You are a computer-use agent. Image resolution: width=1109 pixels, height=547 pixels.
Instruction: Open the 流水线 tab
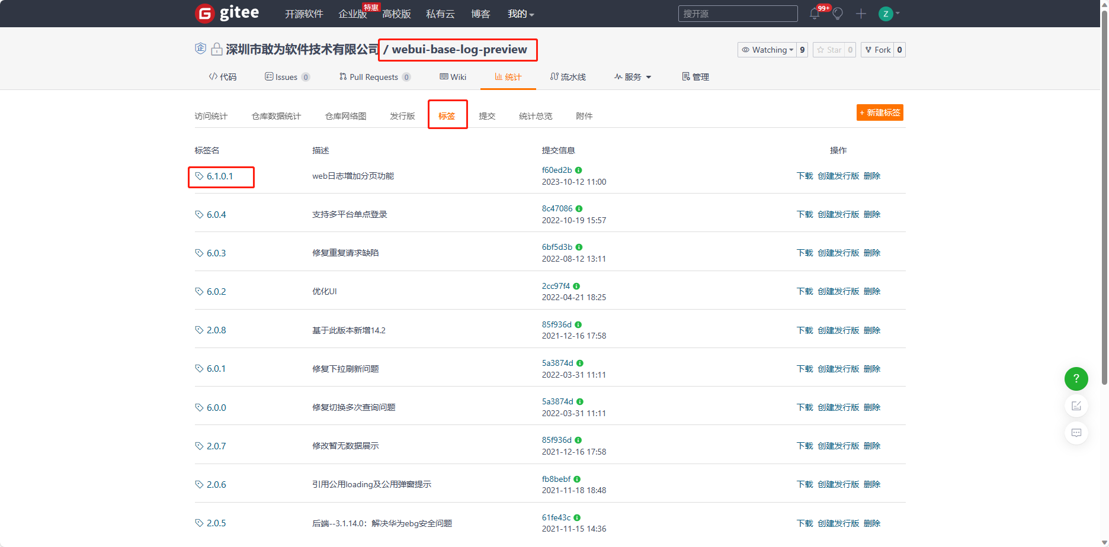click(568, 77)
